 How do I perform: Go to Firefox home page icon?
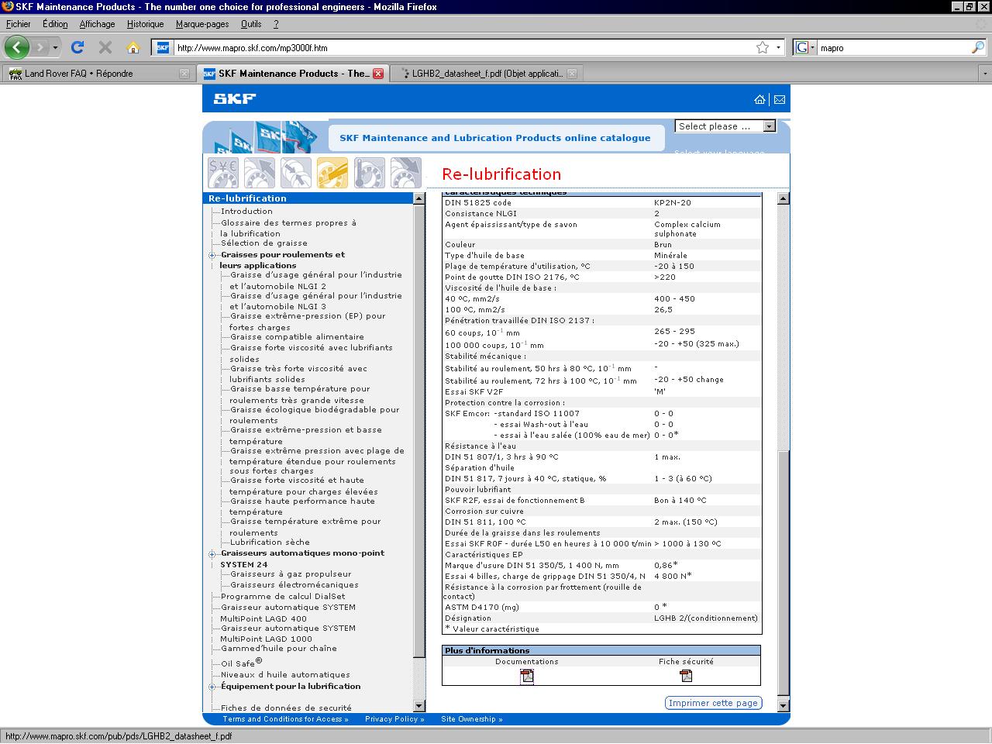[x=133, y=47]
